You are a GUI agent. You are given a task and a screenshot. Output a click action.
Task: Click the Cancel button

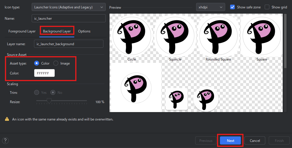[x=255, y=140]
